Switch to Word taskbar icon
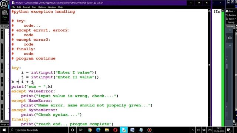The width and height of the screenshot is (237, 133). [x=133, y=130]
